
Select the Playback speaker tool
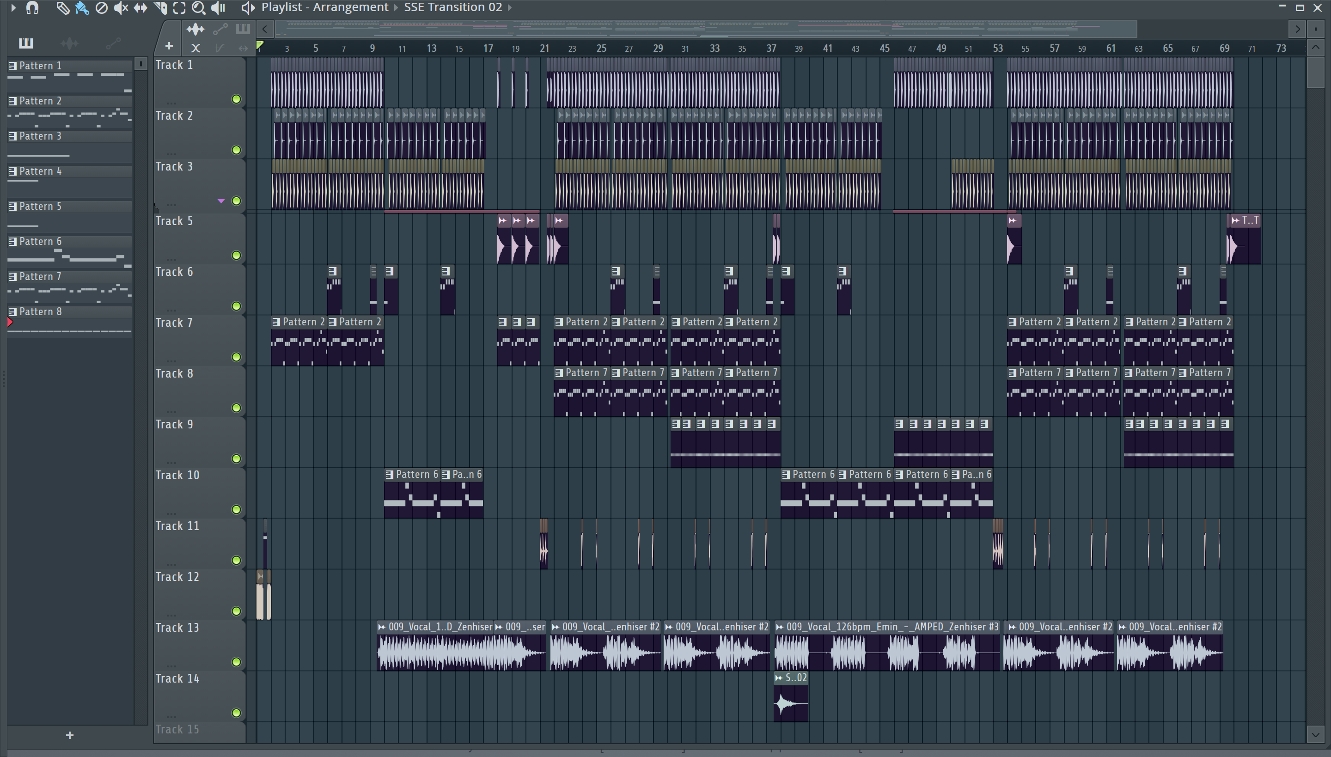[x=218, y=8]
